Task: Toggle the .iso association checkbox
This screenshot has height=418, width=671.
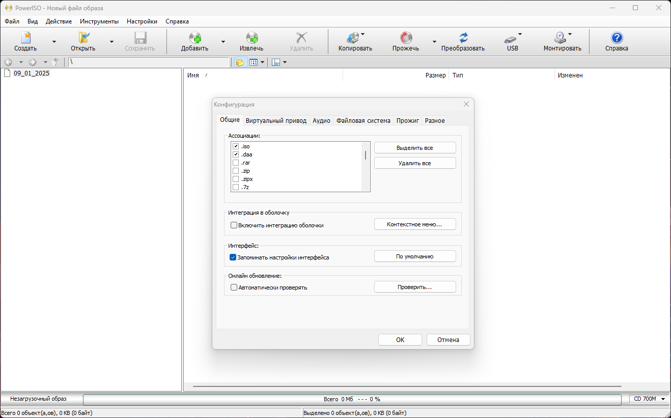Action: coord(236,146)
